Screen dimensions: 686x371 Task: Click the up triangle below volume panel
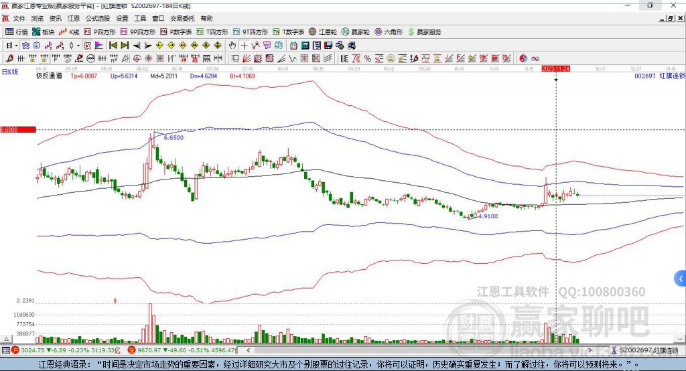(6, 339)
